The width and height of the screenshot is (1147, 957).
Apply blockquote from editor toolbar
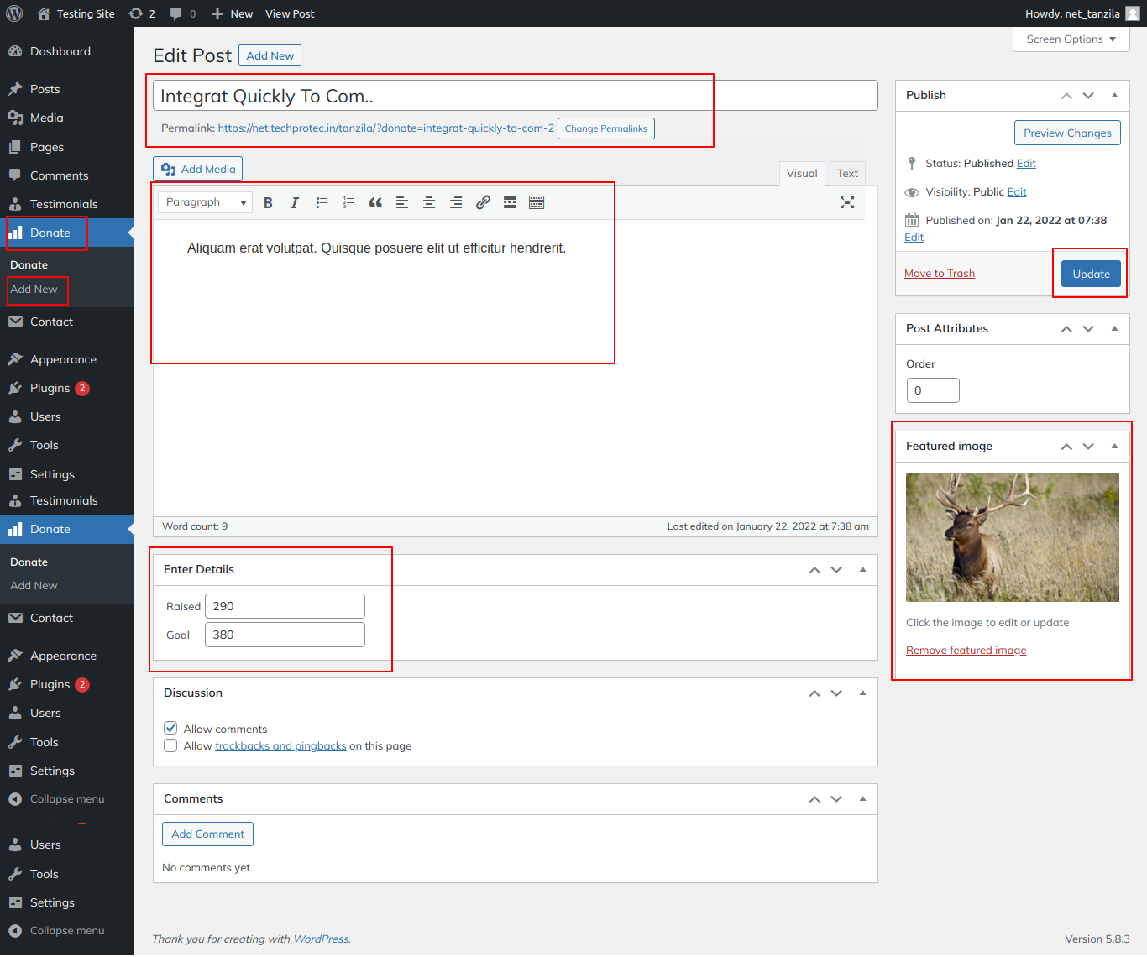375,202
